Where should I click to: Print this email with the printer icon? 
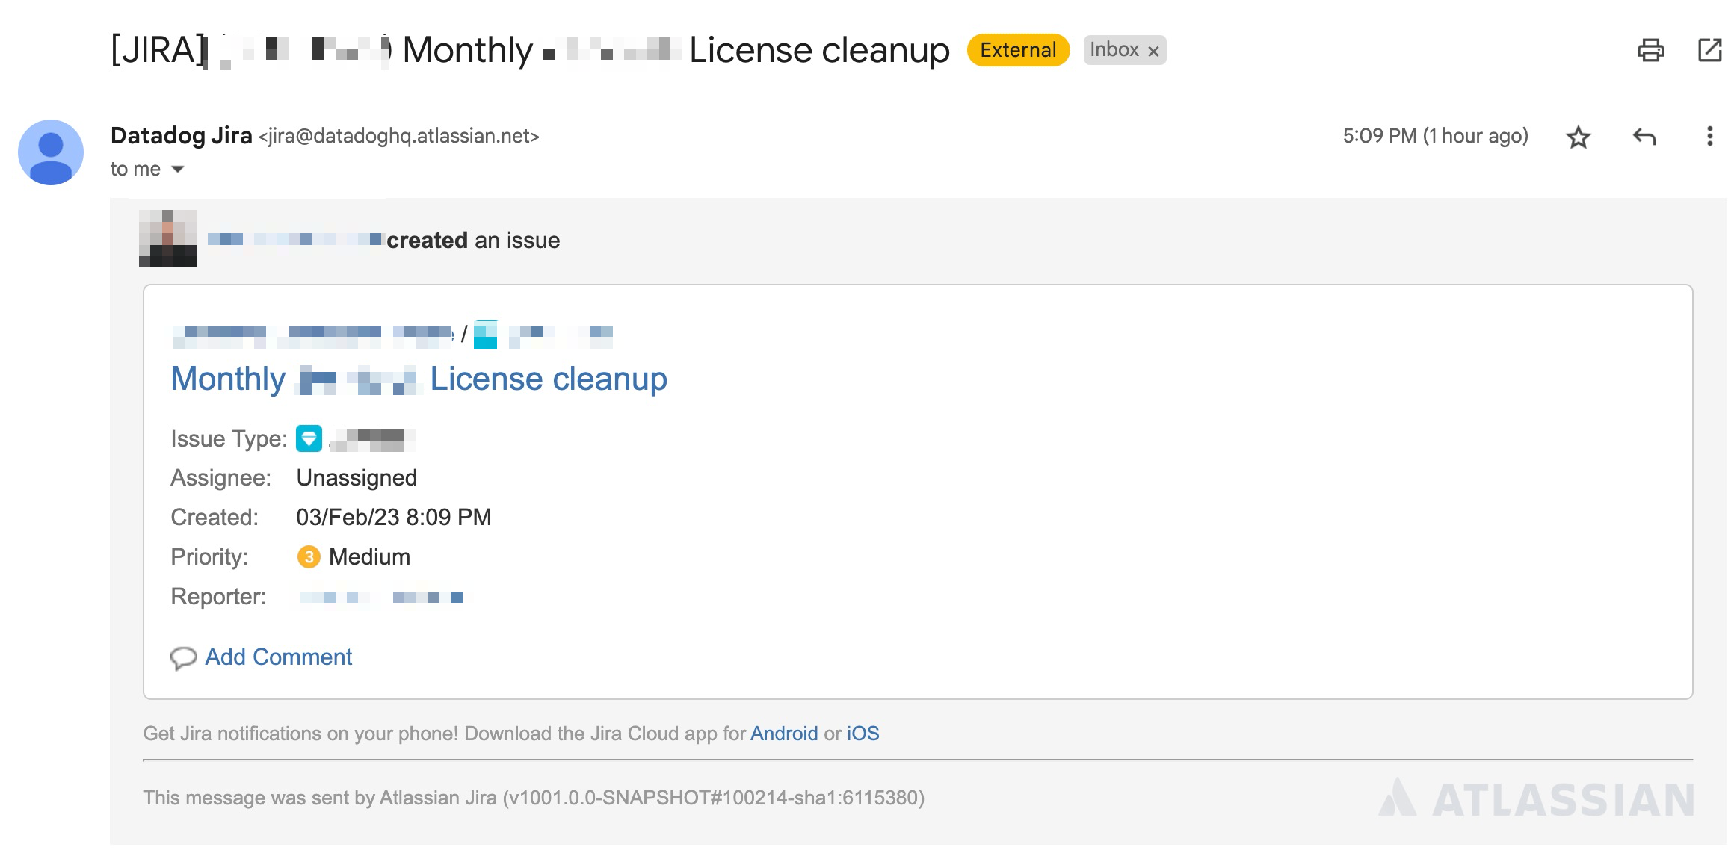click(x=1650, y=50)
